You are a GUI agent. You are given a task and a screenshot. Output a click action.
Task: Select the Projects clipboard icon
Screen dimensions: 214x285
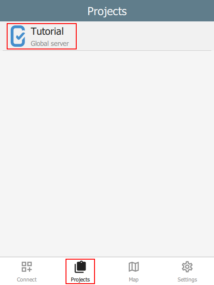(x=80, y=267)
